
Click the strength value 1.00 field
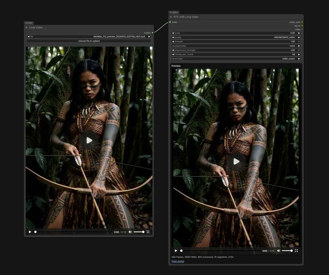(293, 41)
